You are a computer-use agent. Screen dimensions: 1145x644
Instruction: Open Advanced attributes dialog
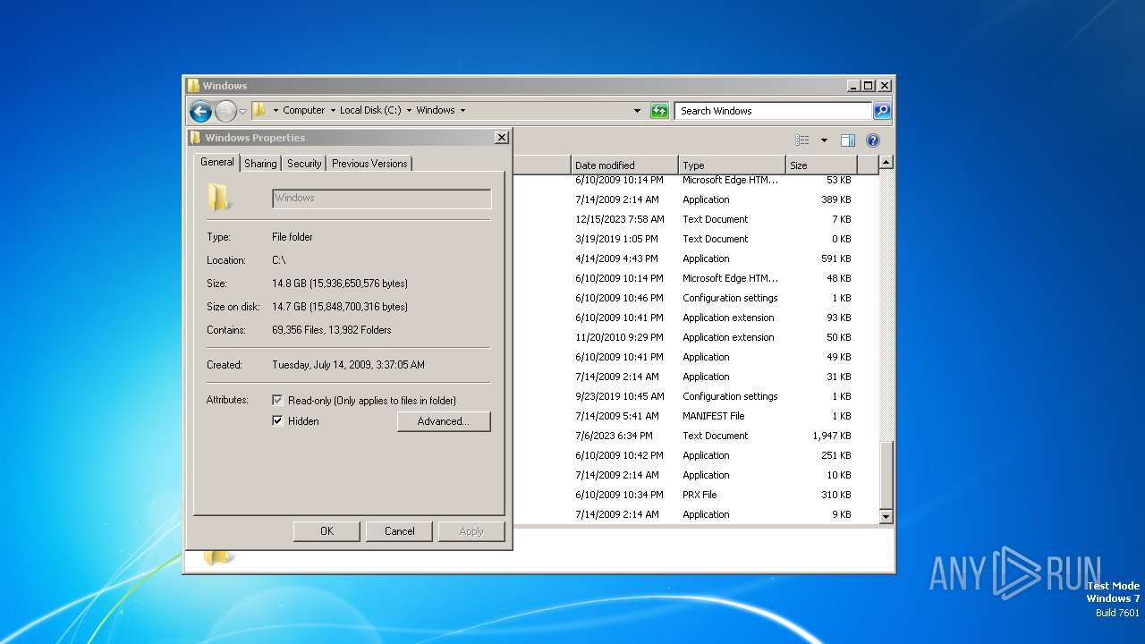point(444,421)
